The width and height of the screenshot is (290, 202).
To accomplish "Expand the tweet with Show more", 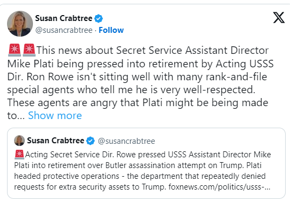I will (55, 116).
